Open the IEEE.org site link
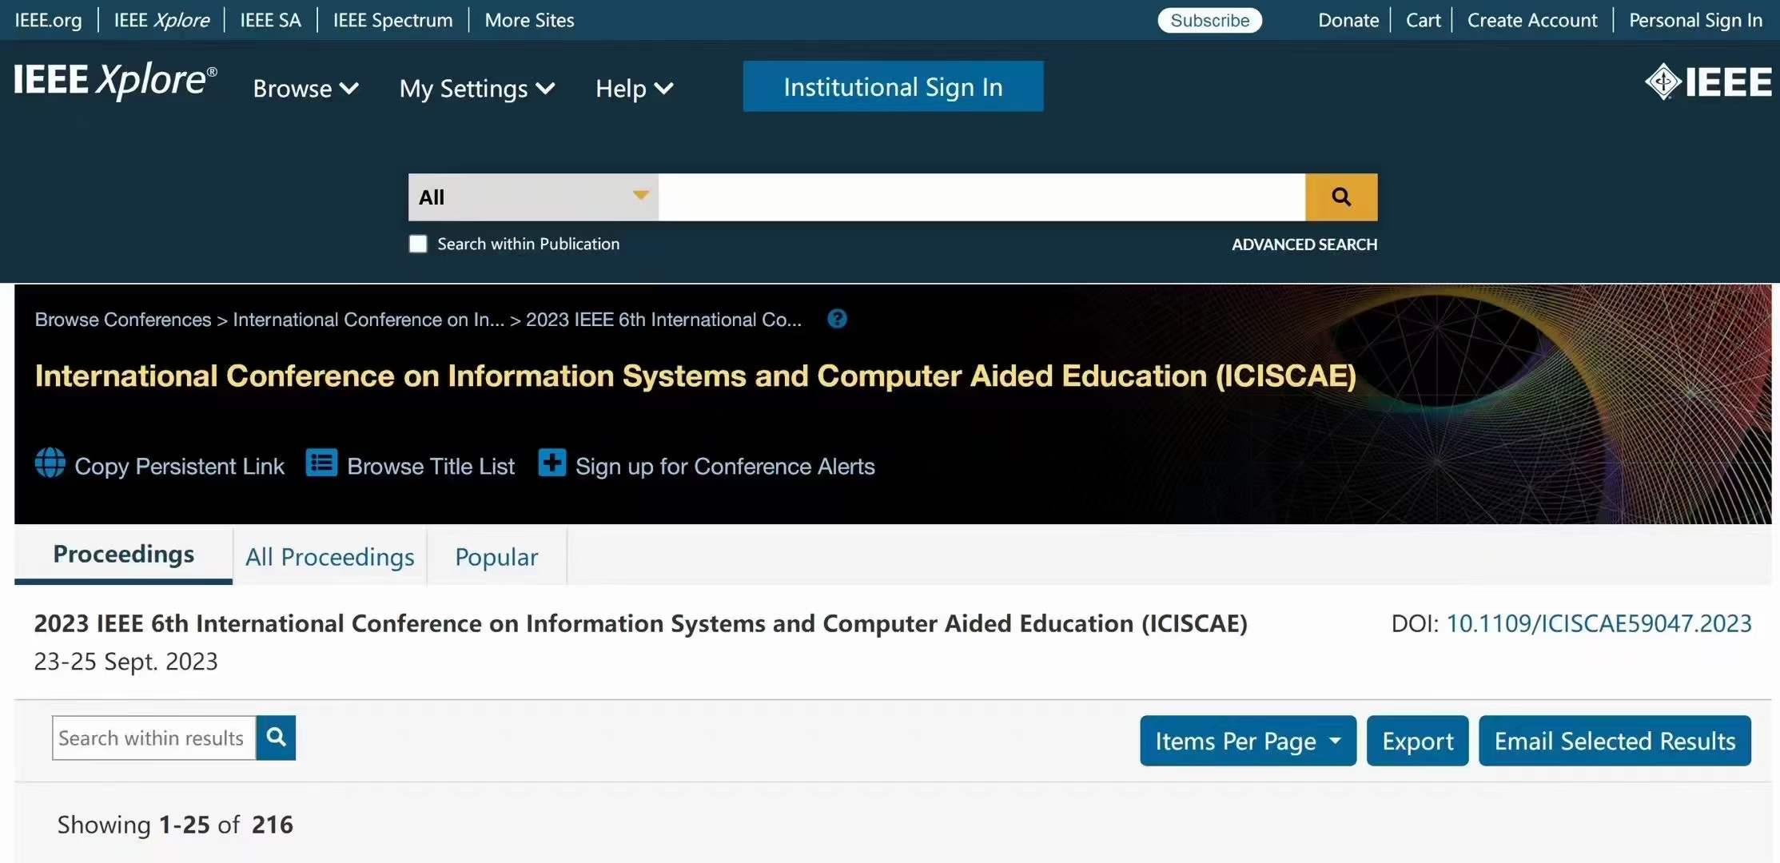This screenshot has height=863, width=1780. (x=48, y=20)
